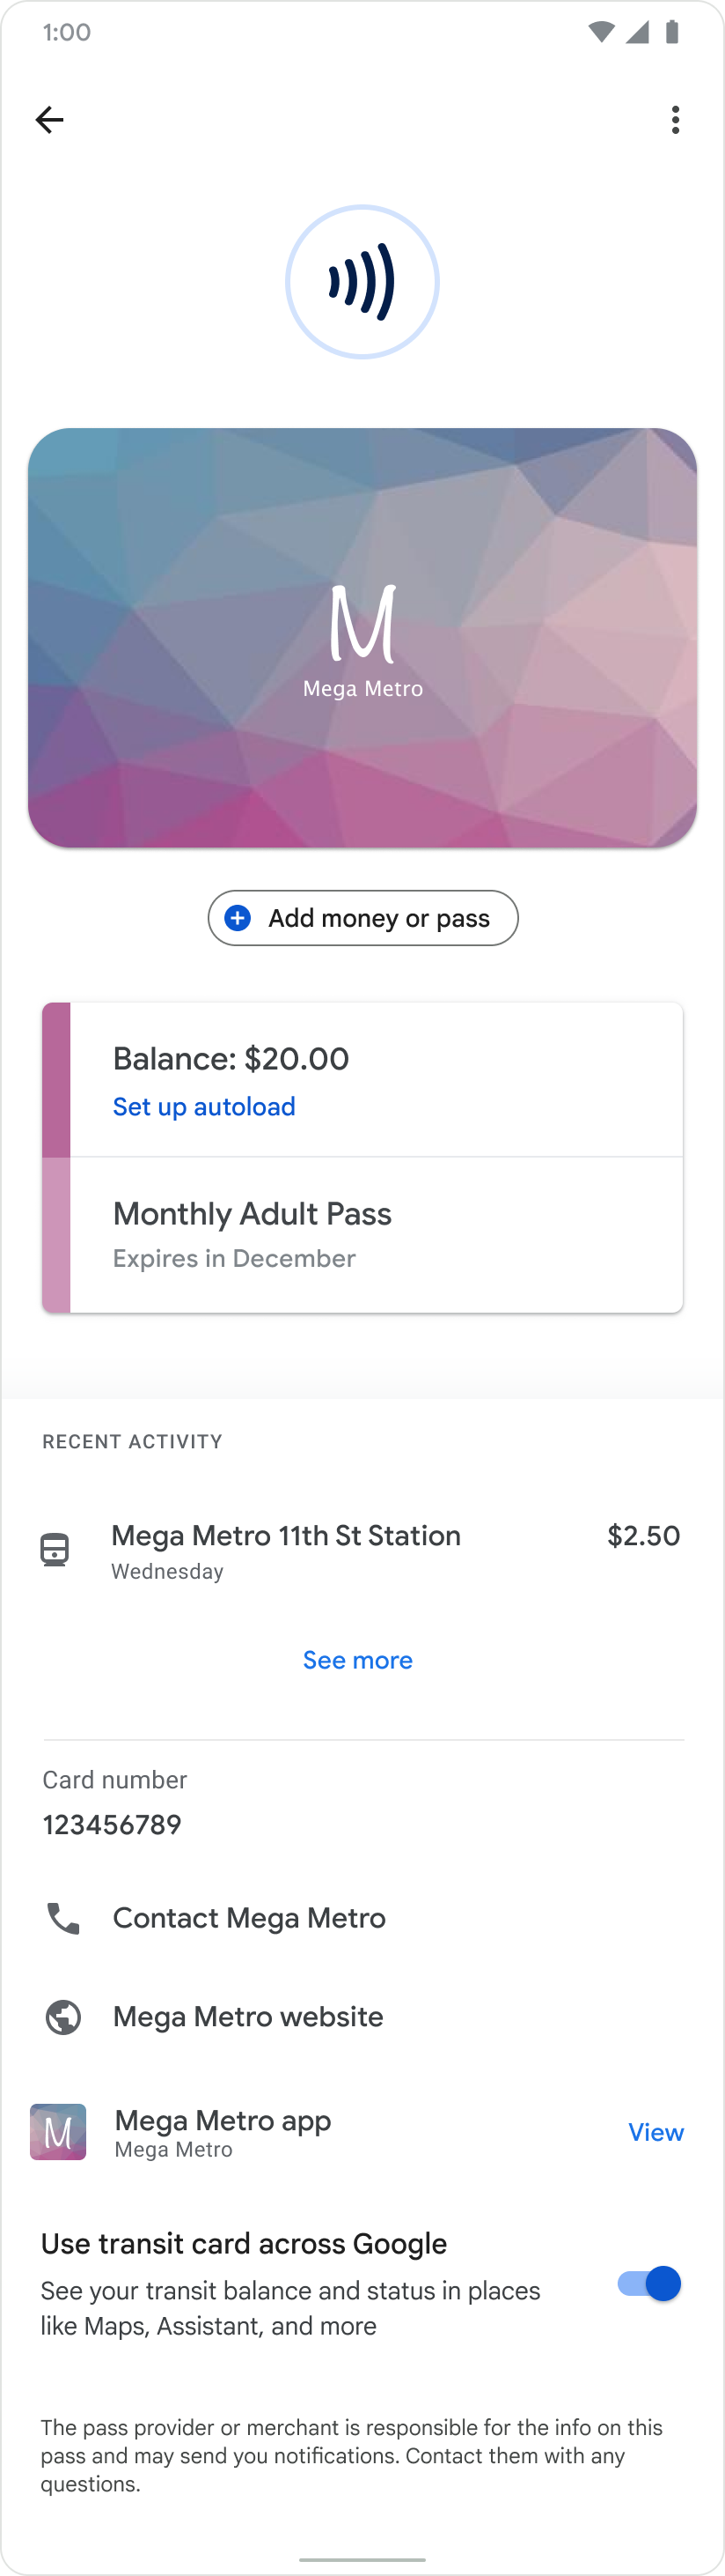Click View next to Mega Metro app

(x=655, y=2132)
